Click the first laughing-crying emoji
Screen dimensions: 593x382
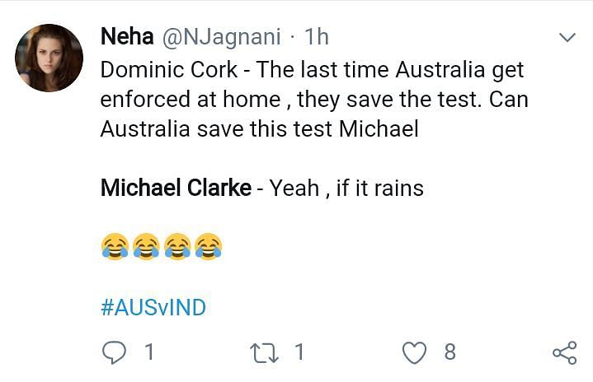tap(114, 246)
